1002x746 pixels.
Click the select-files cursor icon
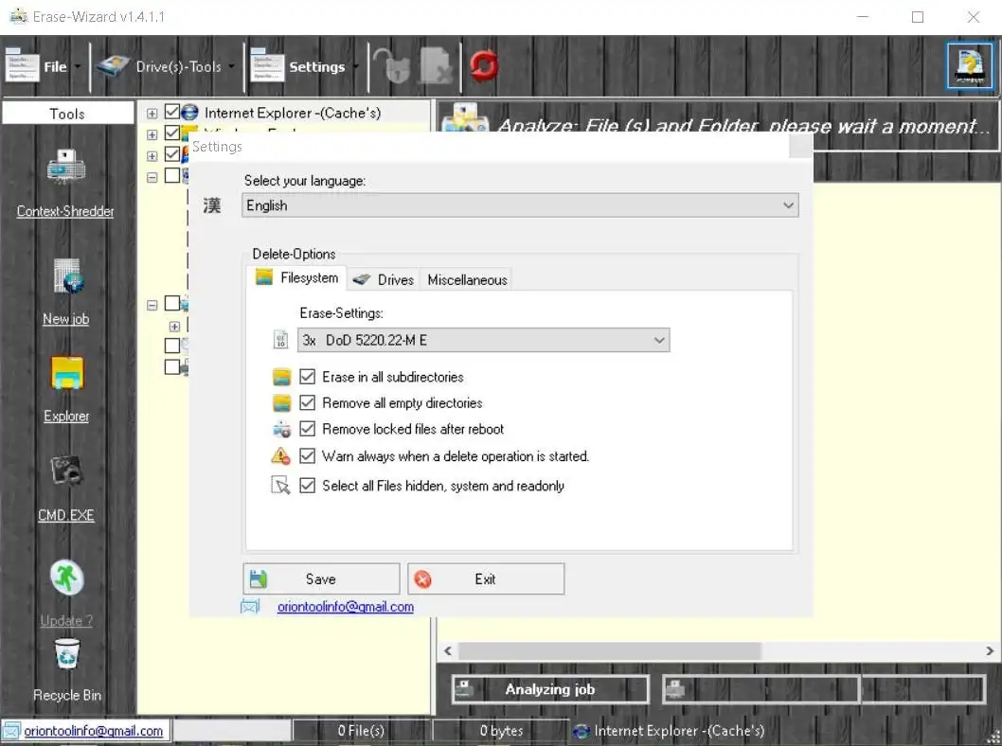(280, 486)
